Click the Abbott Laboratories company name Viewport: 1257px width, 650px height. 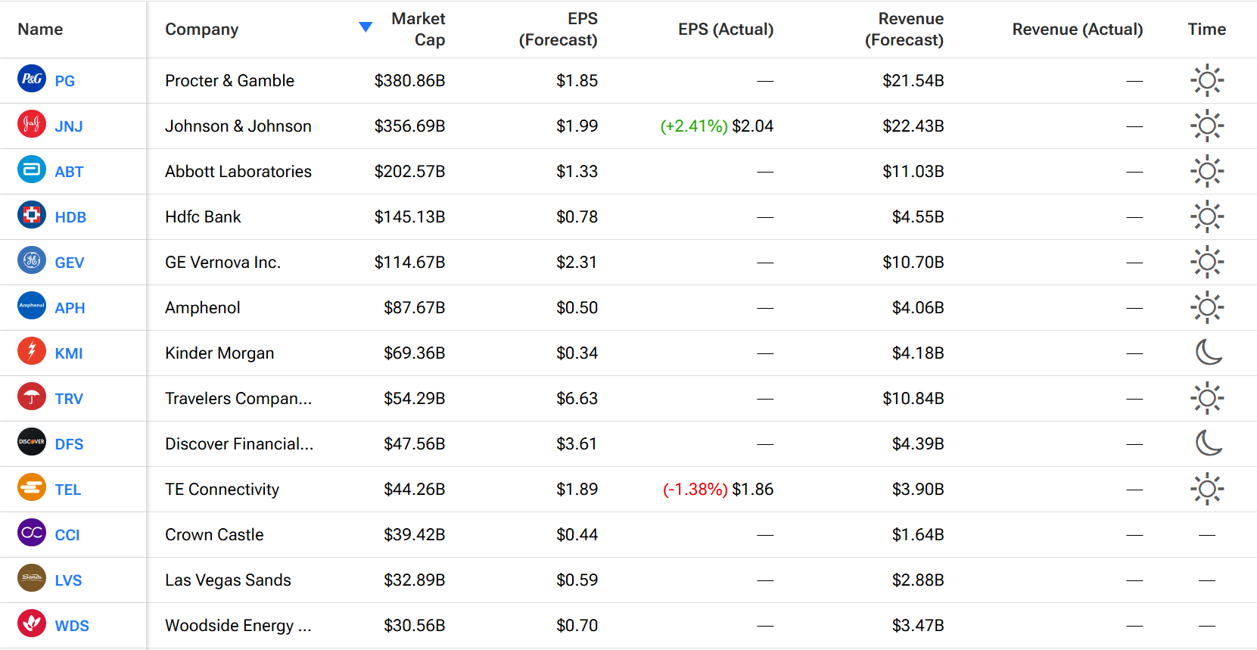[x=238, y=171]
